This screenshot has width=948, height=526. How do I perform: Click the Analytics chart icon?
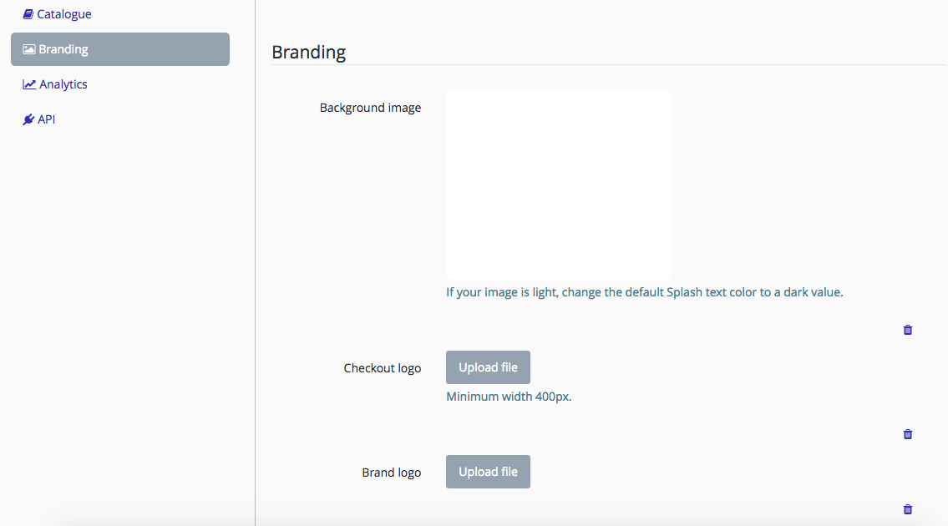[29, 84]
